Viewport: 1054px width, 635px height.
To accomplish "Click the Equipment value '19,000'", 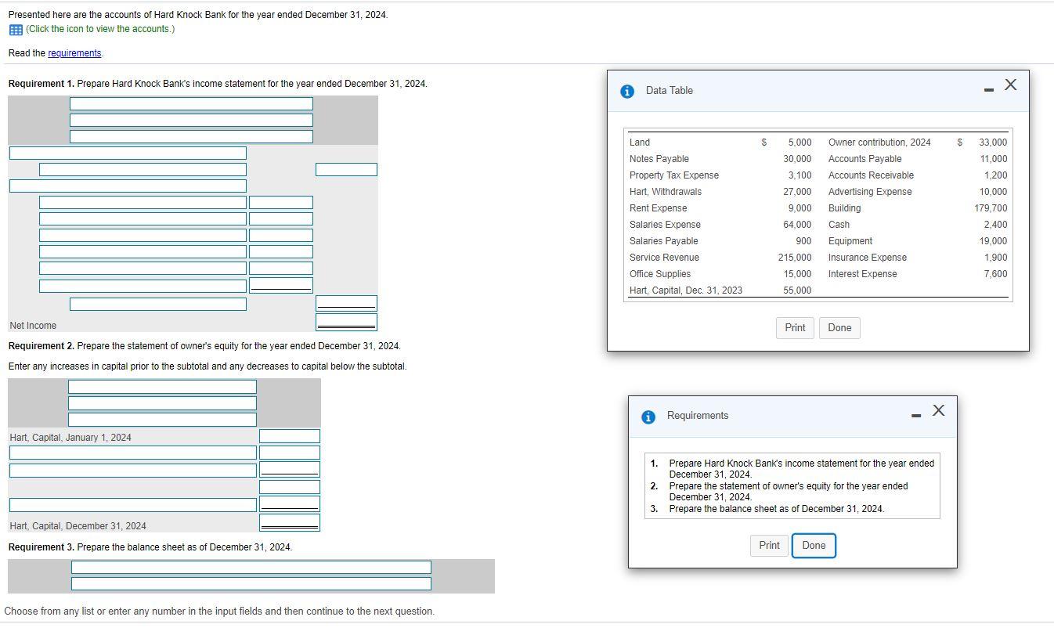I will click(x=993, y=241).
